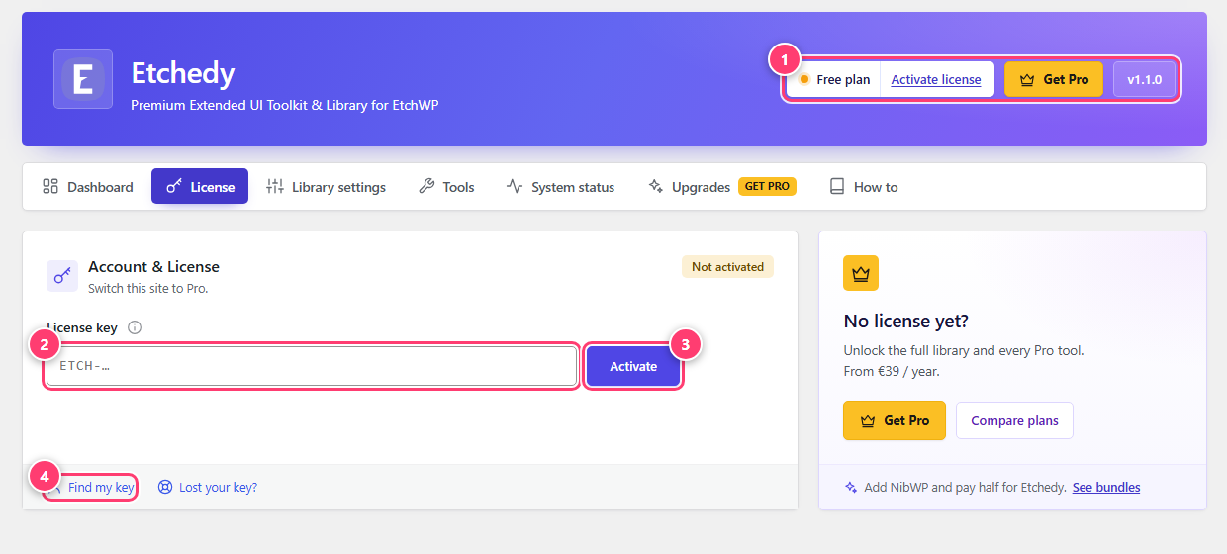Select the License tab
This screenshot has height=554, width=1227.
200,187
